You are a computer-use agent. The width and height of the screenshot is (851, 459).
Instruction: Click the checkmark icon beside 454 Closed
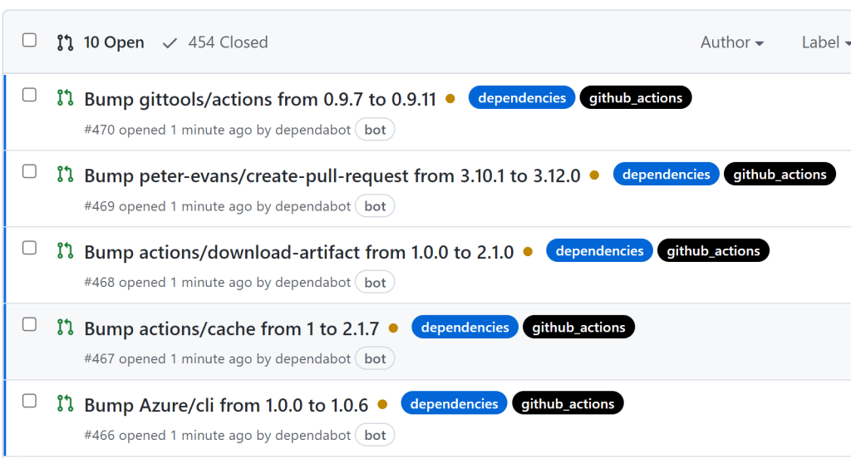170,42
